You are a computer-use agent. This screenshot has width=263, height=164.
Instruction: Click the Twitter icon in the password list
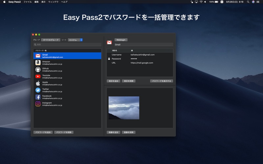point(38,90)
